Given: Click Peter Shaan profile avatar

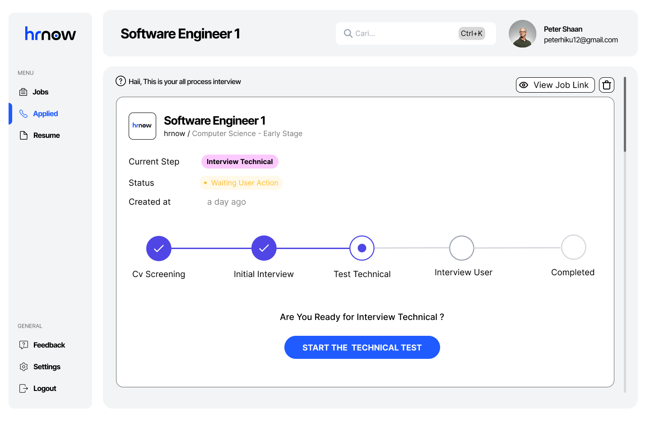Looking at the screenshot, I should coord(523,33).
